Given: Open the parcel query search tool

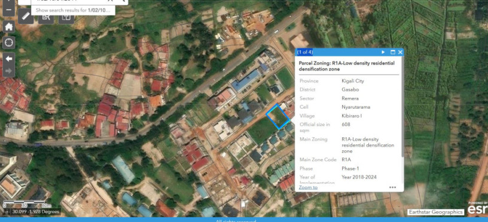Looking at the screenshot, I should pos(46,18).
